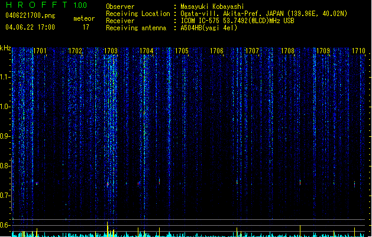Click the meteor echo near 1708
Image resolution: width=372 pixels, height=237 pixels.
300,182
